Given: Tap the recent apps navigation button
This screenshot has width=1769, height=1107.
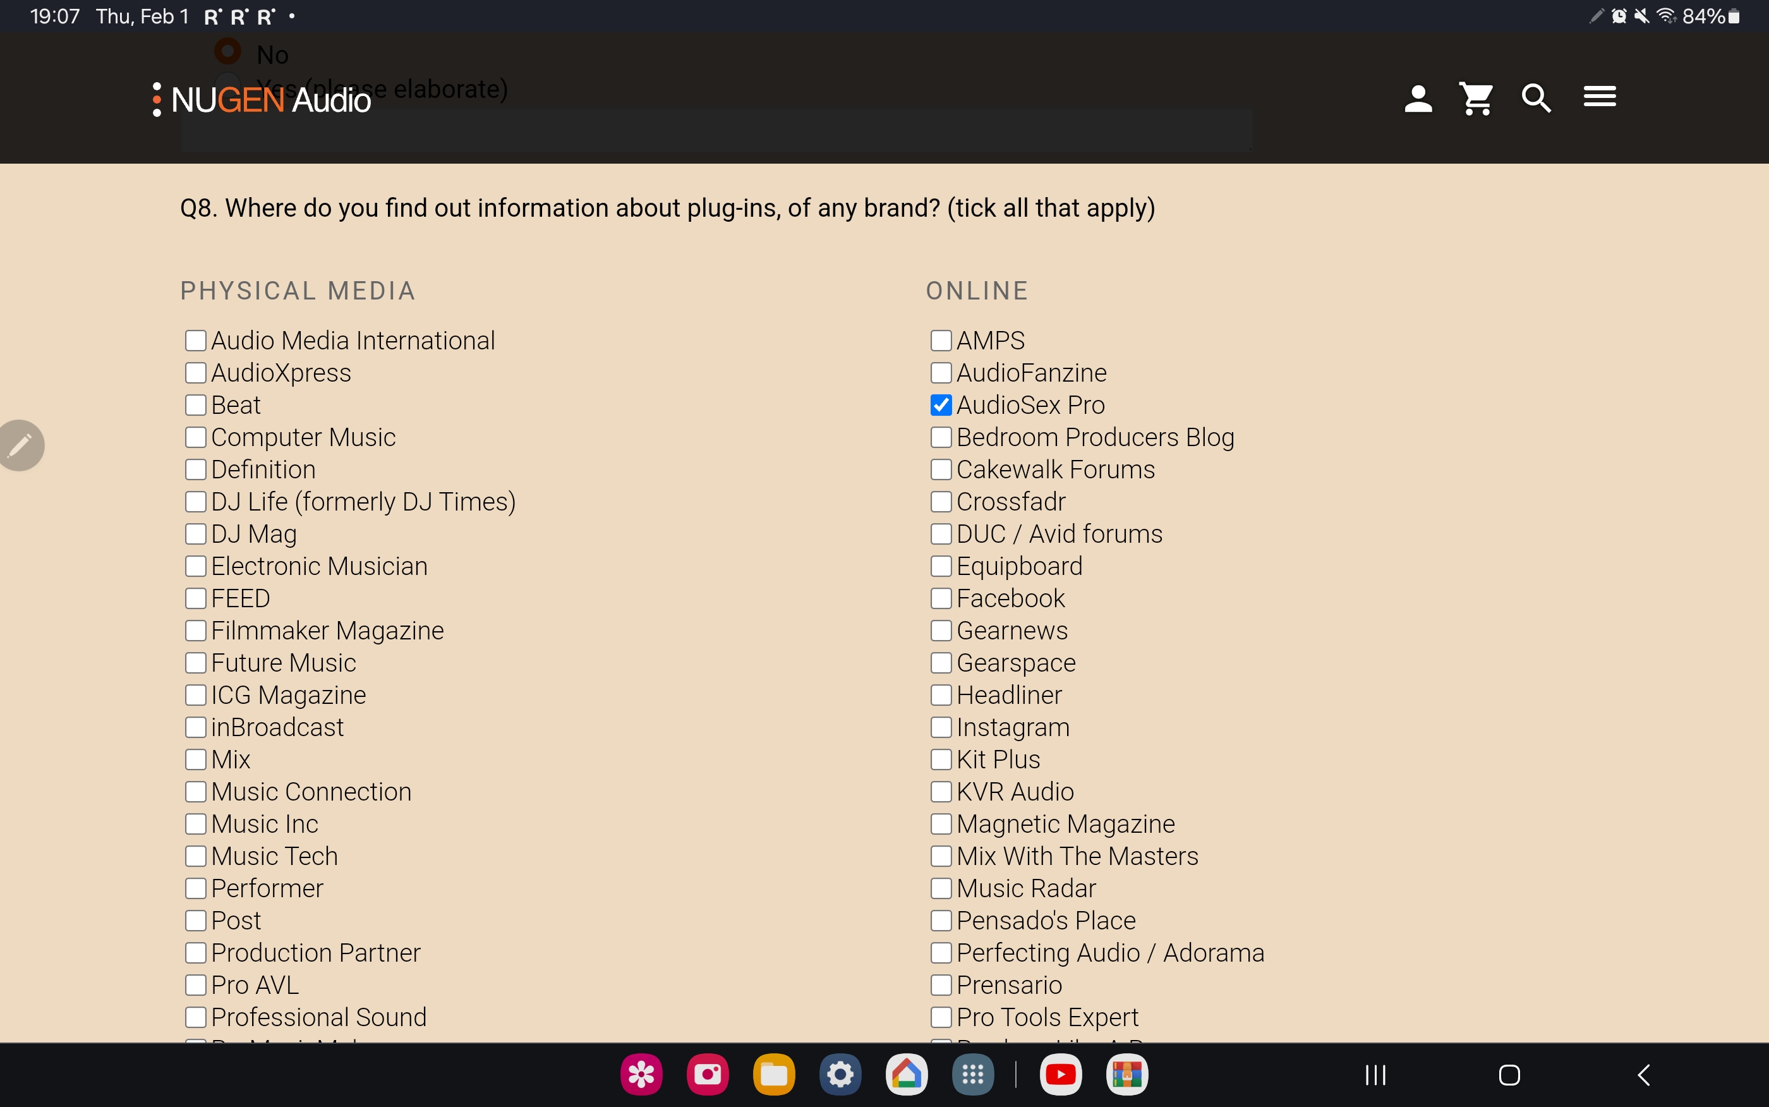Looking at the screenshot, I should (x=1375, y=1075).
